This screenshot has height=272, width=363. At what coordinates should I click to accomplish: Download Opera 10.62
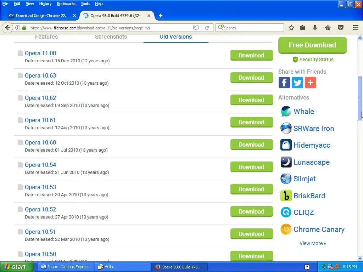pyautogui.click(x=251, y=100)
